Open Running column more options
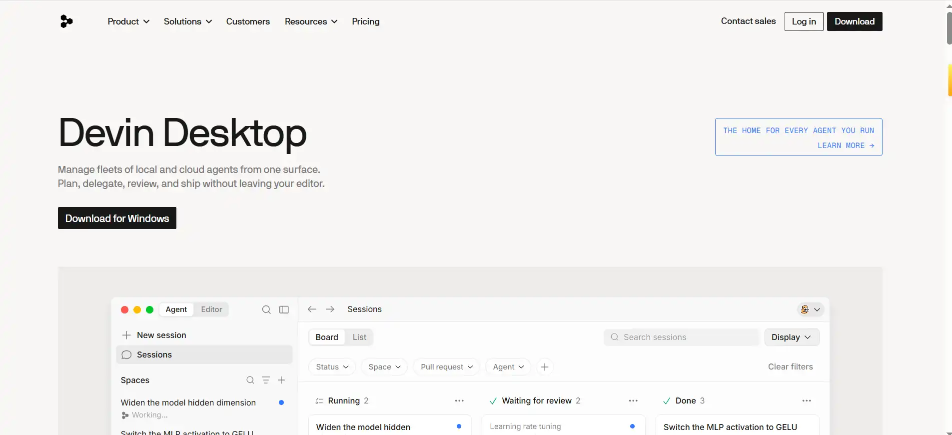 click(x=459, y=400)
